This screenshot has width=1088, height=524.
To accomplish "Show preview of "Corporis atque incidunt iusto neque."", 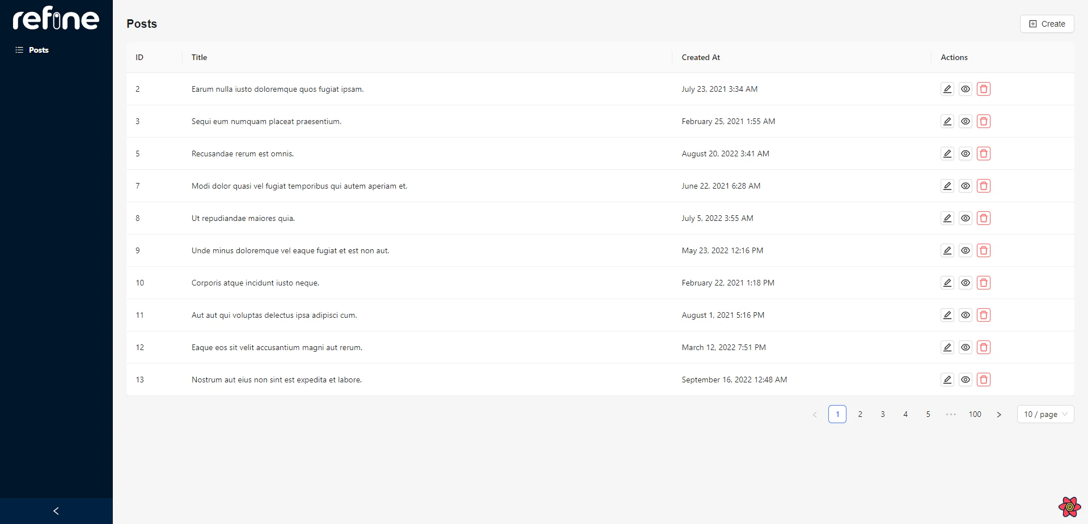I will [966, 283].
